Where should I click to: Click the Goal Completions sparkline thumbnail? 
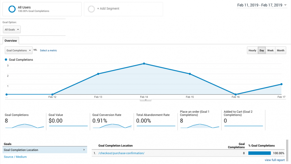24,126
